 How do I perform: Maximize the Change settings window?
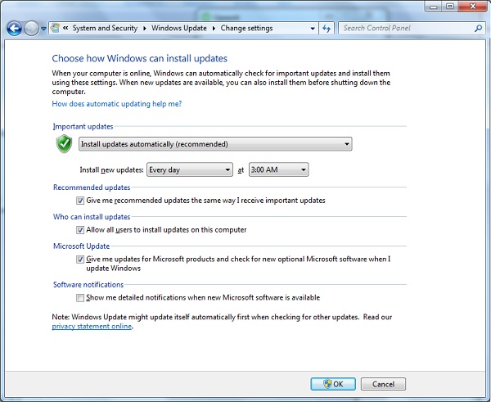point(450,7)
